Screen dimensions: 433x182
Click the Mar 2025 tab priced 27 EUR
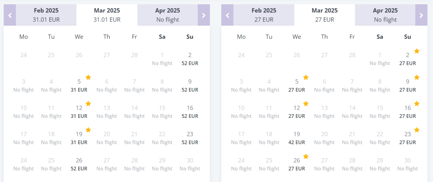324,15
